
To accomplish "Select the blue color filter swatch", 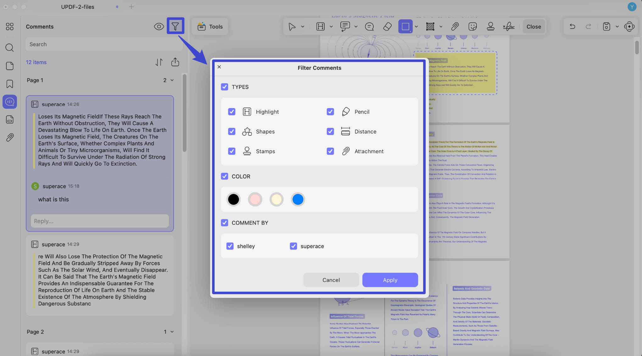I will (298, 199).
